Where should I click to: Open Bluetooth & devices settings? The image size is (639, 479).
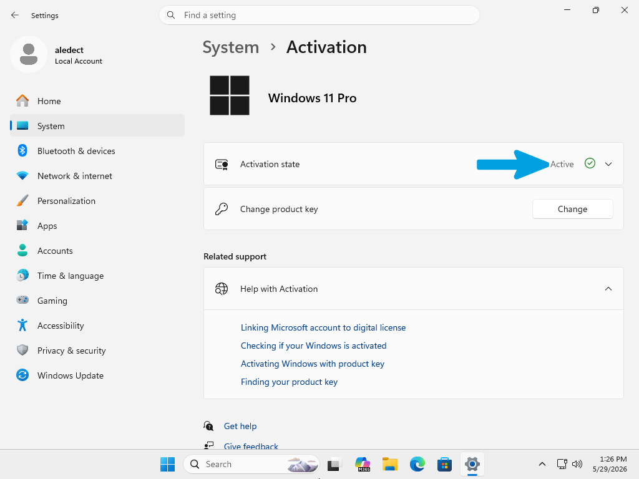[x=97, y=151]
